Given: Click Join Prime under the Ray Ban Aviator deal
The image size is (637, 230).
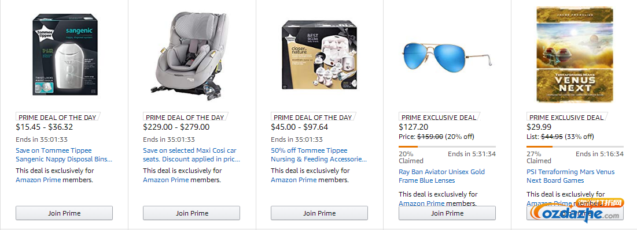Looking at the screenshot, I should click(x=447, y=213).
